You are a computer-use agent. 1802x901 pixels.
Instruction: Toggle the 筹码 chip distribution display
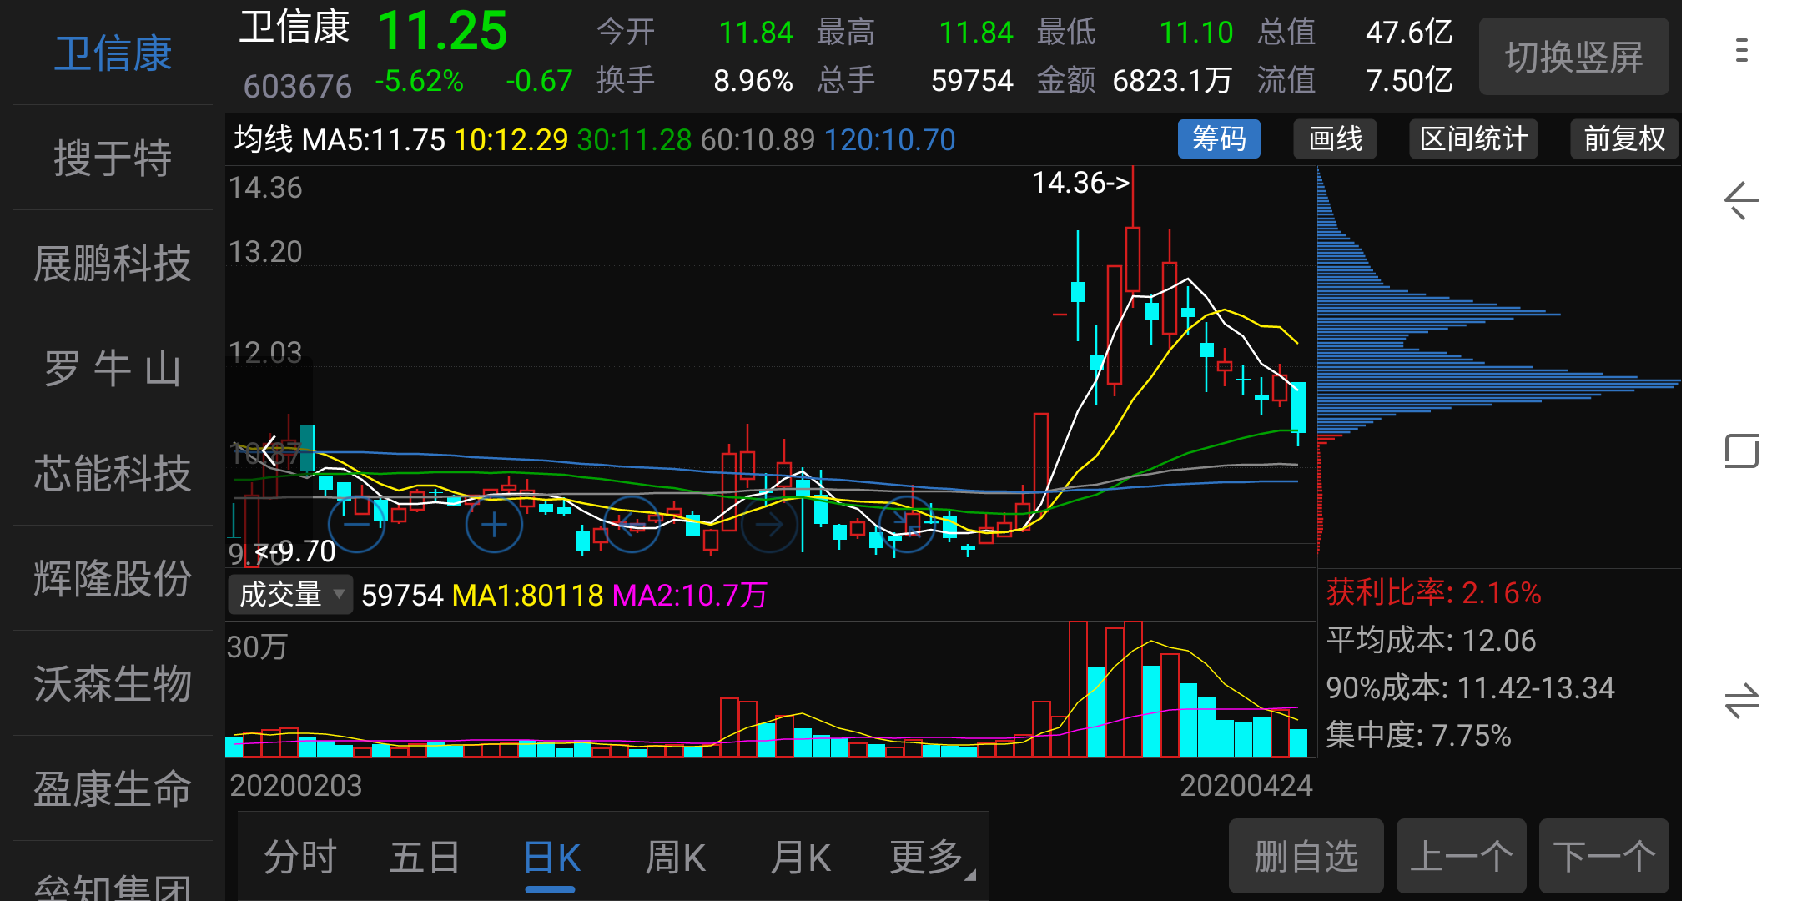(1219, 138)
